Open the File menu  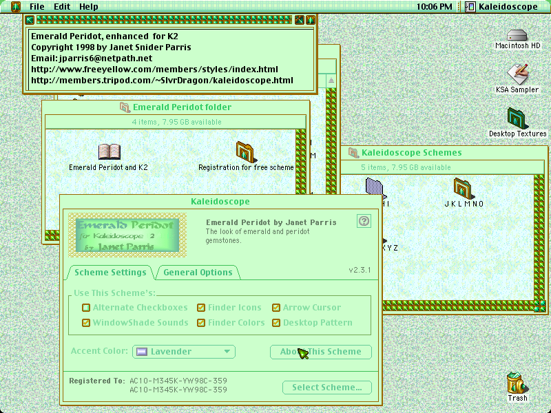pyautogui.click(x=37, y=7)
